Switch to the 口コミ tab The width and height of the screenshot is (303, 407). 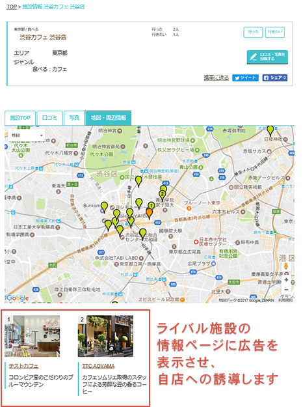click(50, 118)
